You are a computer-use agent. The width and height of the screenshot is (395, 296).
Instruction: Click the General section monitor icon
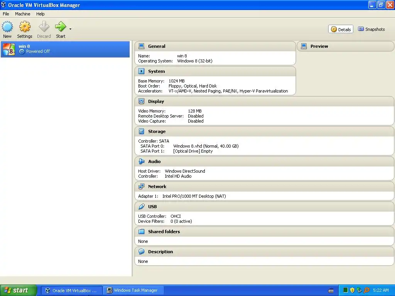coord(141,46)
